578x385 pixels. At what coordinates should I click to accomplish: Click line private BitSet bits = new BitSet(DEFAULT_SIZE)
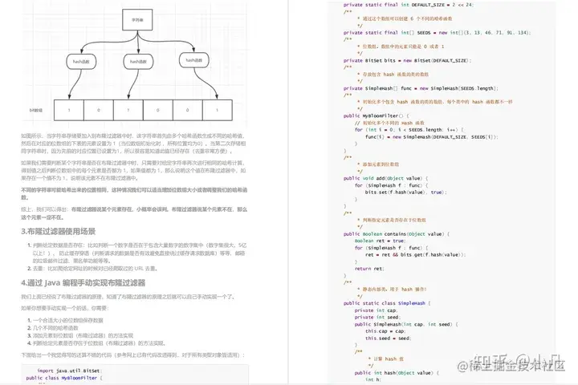tap(407, 60)
